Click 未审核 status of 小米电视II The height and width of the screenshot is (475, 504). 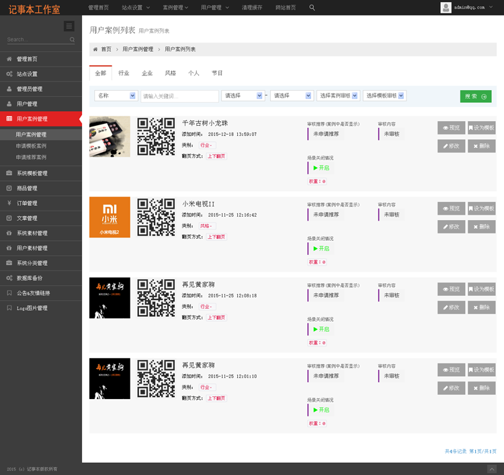[x=392, y=215]
